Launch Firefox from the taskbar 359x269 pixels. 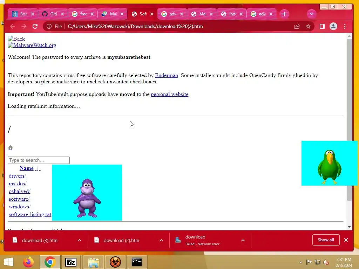[29, 262]
